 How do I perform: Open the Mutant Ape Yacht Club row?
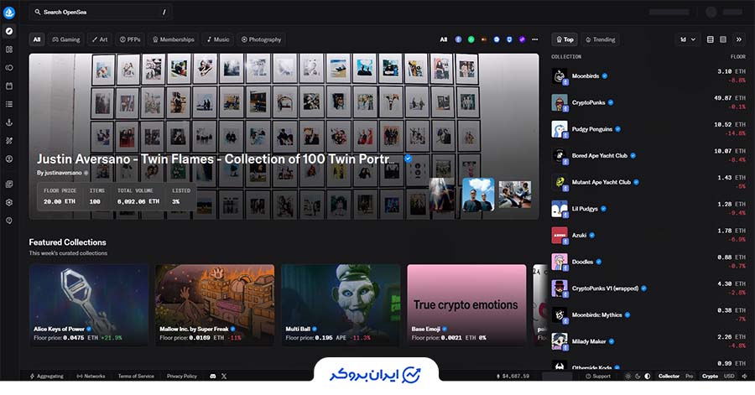coord(648,182)
